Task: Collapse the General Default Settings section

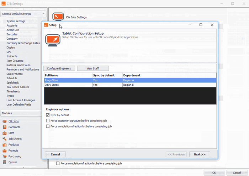Action: (43, 14)
